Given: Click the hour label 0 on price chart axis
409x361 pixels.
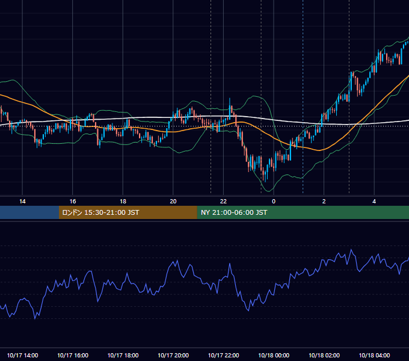Looking at the screenshot, I should 274,202.
